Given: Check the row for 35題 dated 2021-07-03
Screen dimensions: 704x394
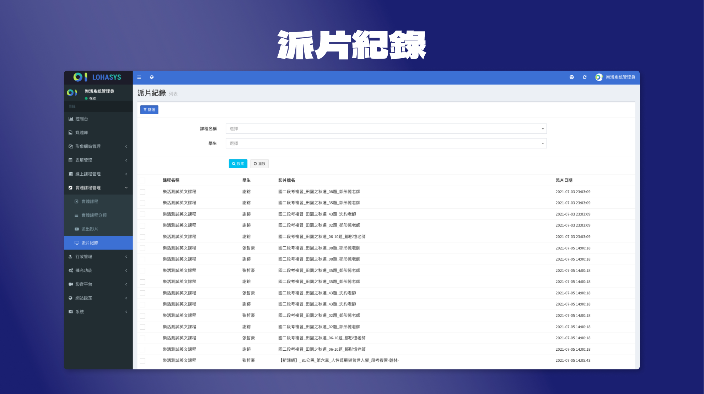Looking at the screenshot, I should pos(143,203).
